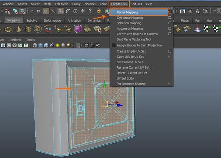
Task: Choose Planar Mapping from the menu
Action: (x=139, y=12)
